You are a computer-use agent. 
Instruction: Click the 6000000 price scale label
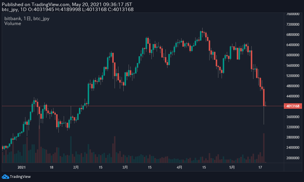pos(292,55)
